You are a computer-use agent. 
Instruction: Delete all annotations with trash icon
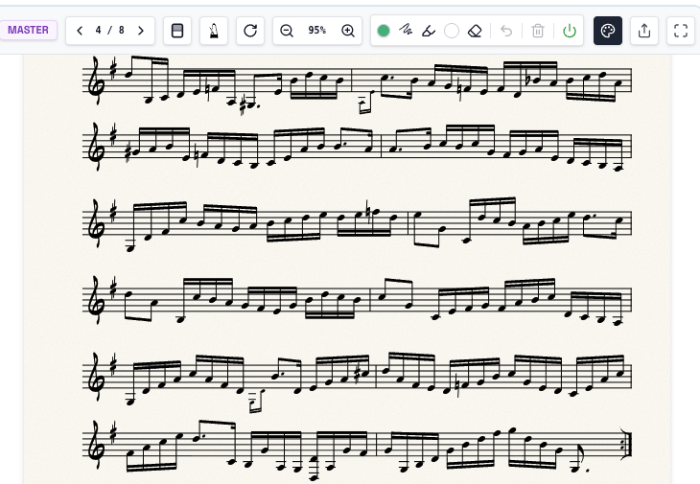[538, 31]
